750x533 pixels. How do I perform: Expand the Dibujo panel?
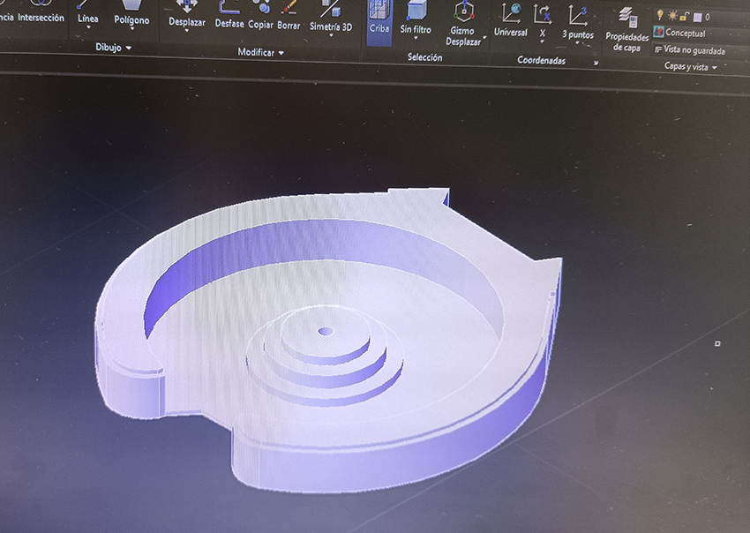114,48
